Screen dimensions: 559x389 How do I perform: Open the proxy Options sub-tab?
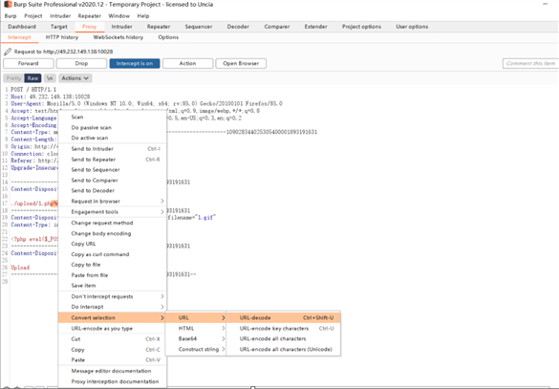pos(168,37)
